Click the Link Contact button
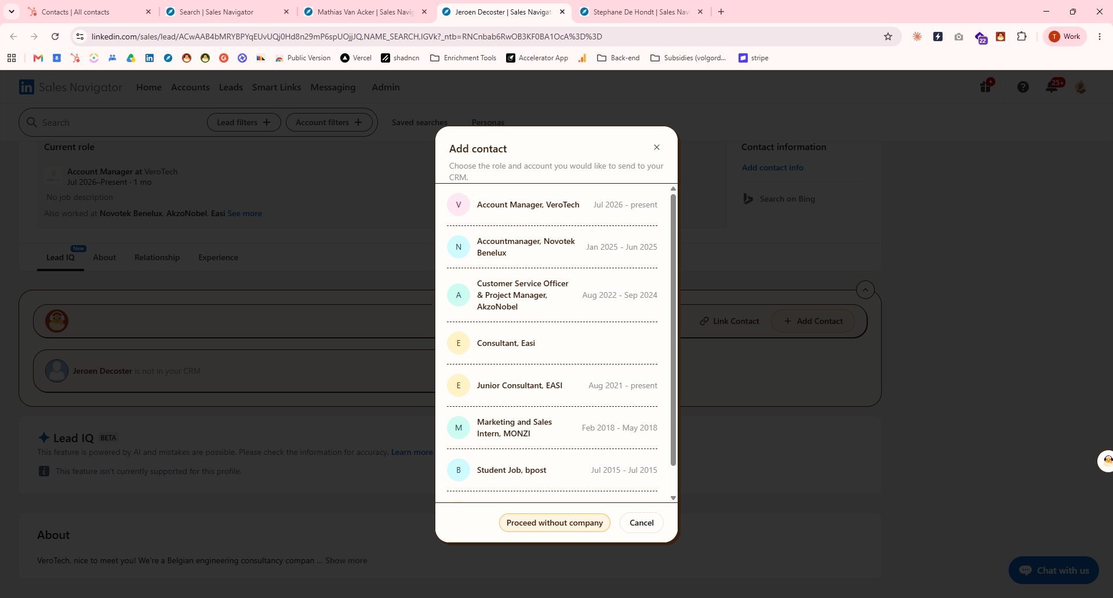The width and height of the screenshot is (1113, 598). pyautogui.click(x=729, y=321)
